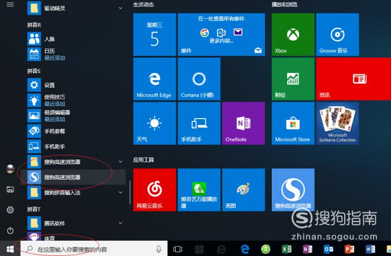Expand the 搜狗高速浏览器 folder chevron
The width and height of the screenshot is (391, 256).
coord(120,162)
